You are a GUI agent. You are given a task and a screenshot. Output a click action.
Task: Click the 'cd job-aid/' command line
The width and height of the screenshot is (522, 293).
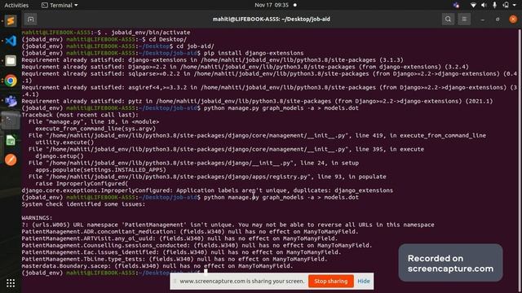coord(195,46)
